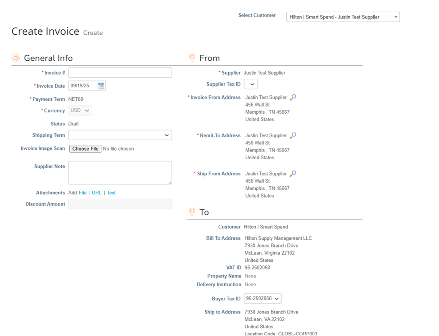Click the Discount Amount field
The width and height of the screenshot is (439, 336).
[x=120, y=204]
